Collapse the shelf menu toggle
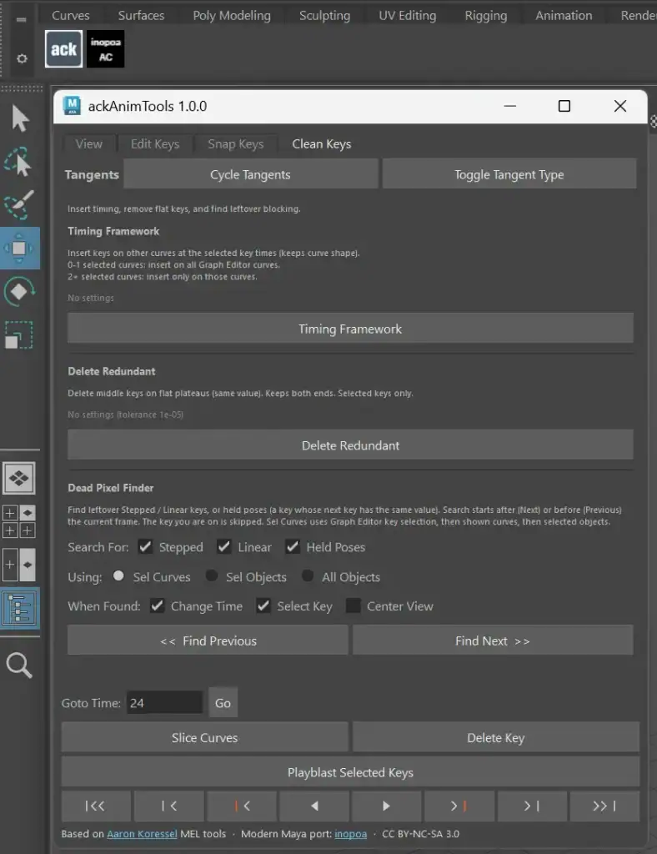The height and width of the screenshot is (854, 657). tap(21, 20)
